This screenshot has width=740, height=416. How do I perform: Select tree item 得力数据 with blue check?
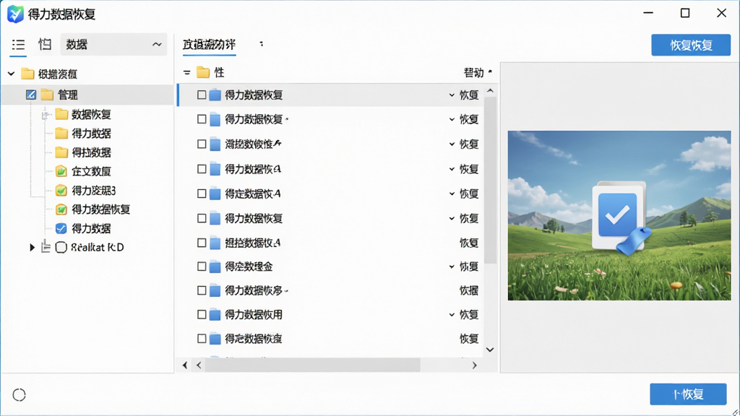(91, 228)
